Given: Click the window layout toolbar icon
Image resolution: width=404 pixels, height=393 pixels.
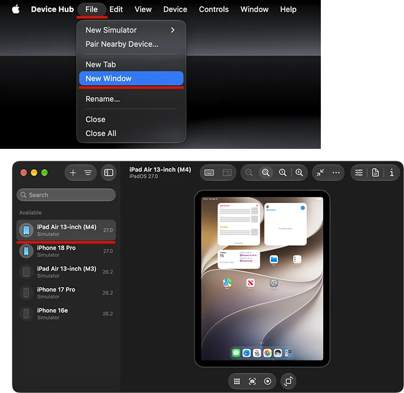Looking at the screenshot, I should (227, 173).
